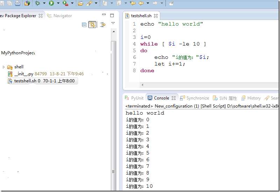280x192 pixels.
Task: Expand the shell folder tree arrow
Action: (3, 67)
